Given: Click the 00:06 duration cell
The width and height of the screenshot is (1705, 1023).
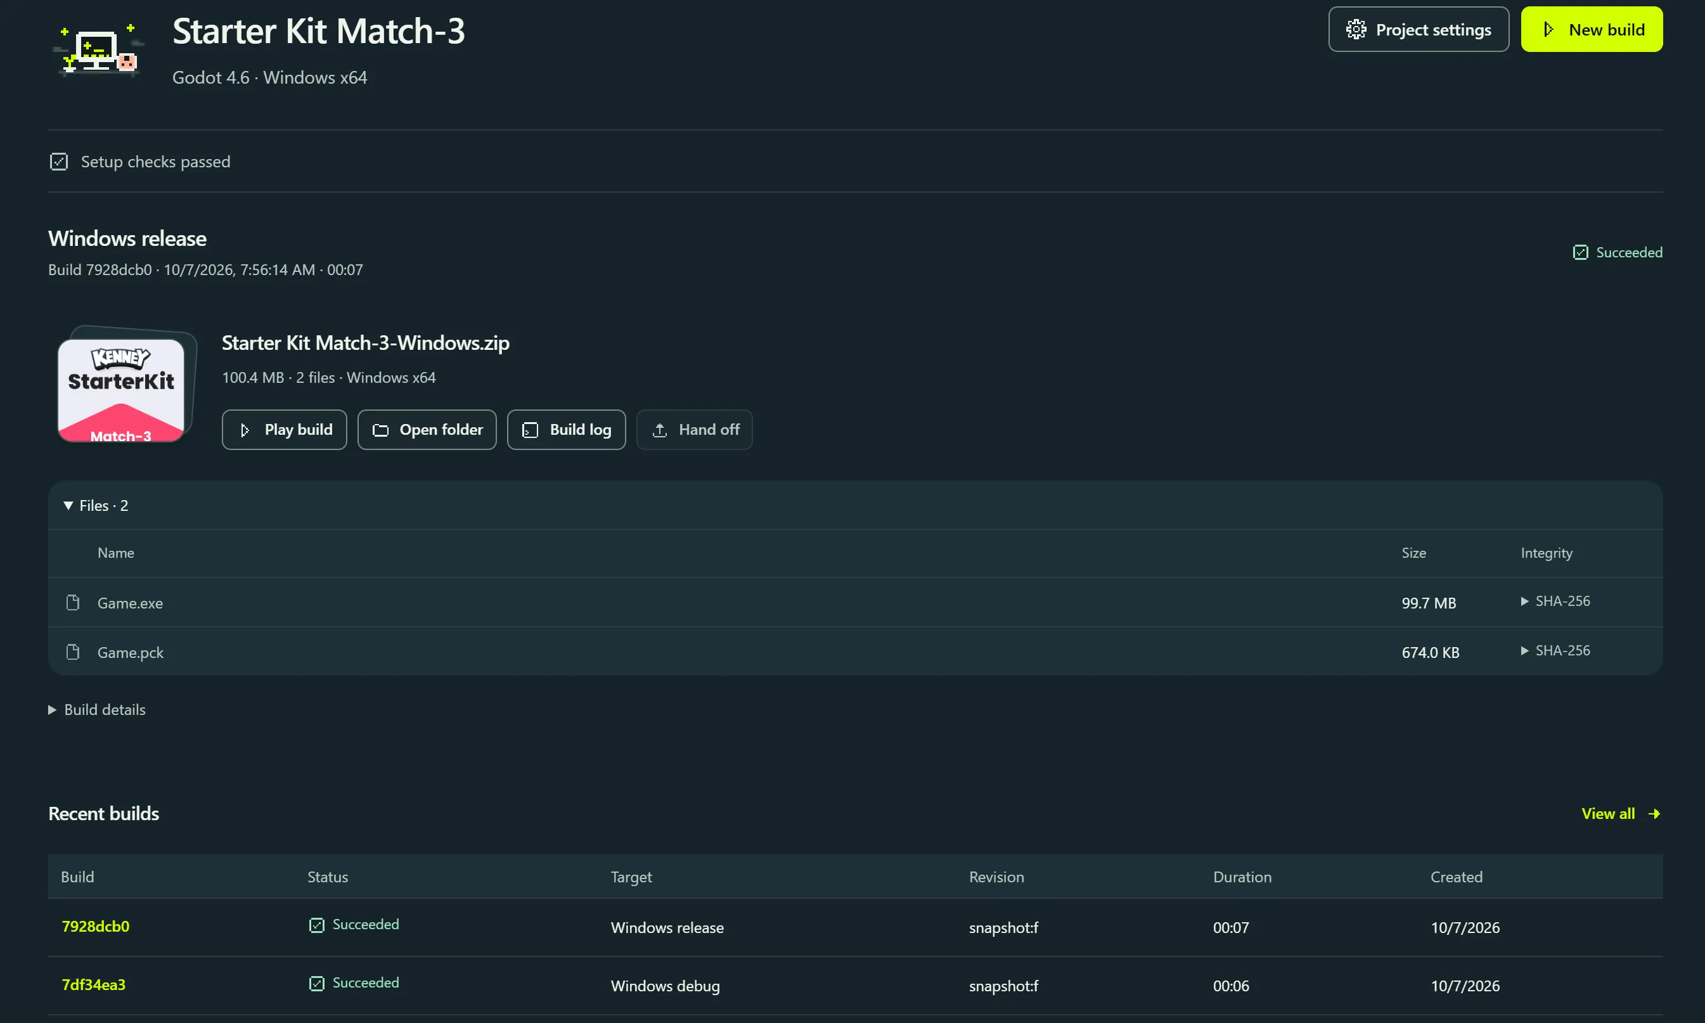Looking at the screenshot, I should (1231, 986).
